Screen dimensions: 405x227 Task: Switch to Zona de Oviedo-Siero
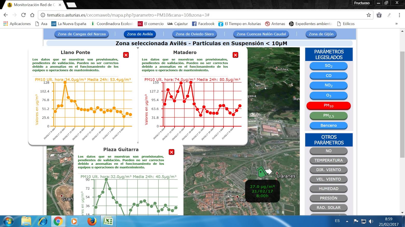pyautogui.click(x=194, y=34)
